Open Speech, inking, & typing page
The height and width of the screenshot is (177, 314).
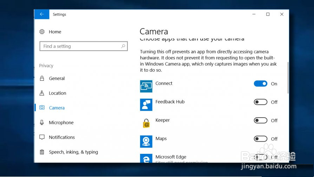pos(73,152)
